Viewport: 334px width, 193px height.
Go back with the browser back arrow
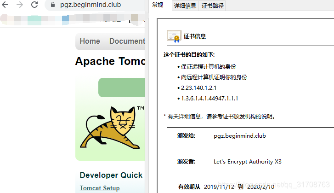tap(5, 5)
